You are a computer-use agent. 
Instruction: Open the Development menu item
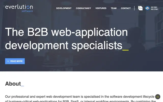pyautogui.click(x=64, y=8)
